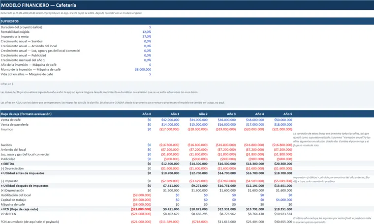Screen dimensions: 374x224
Task: Select the title cell "MODELO FINANCIERO — Cafetería"
Action: 39,5
